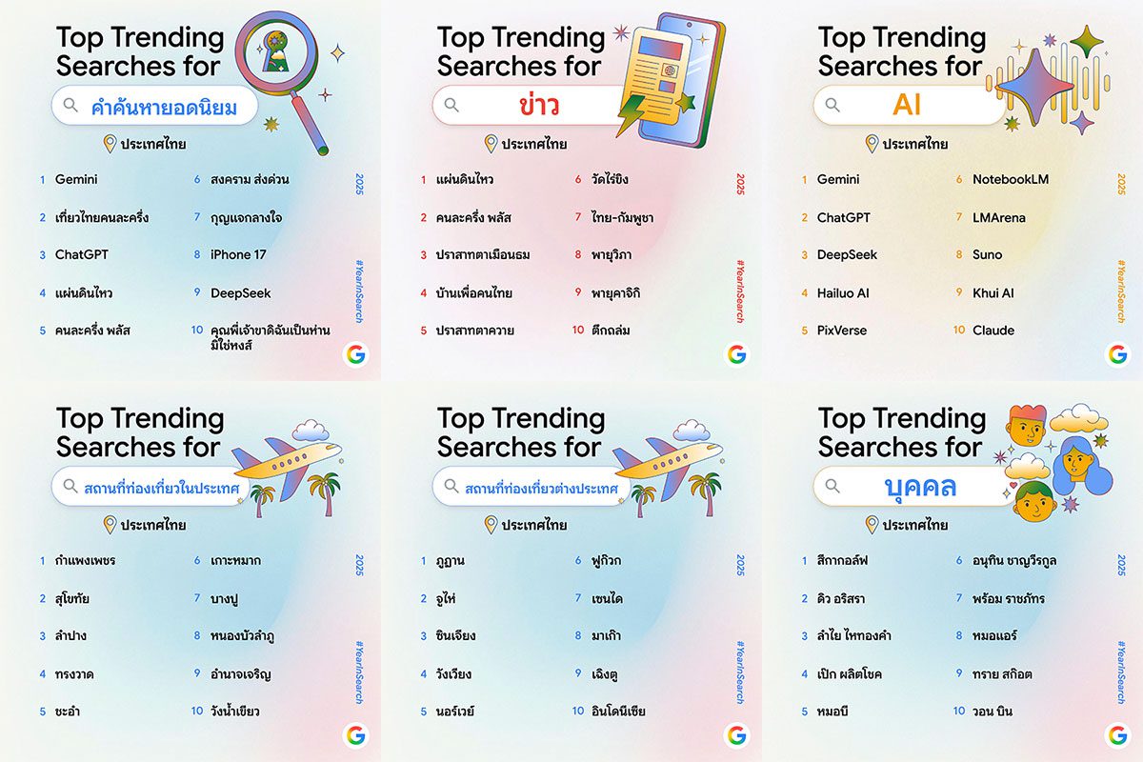Click the Google logo in the บุคคล panel
This screenshot has width=1143, height=762.
coord(1116,735)
